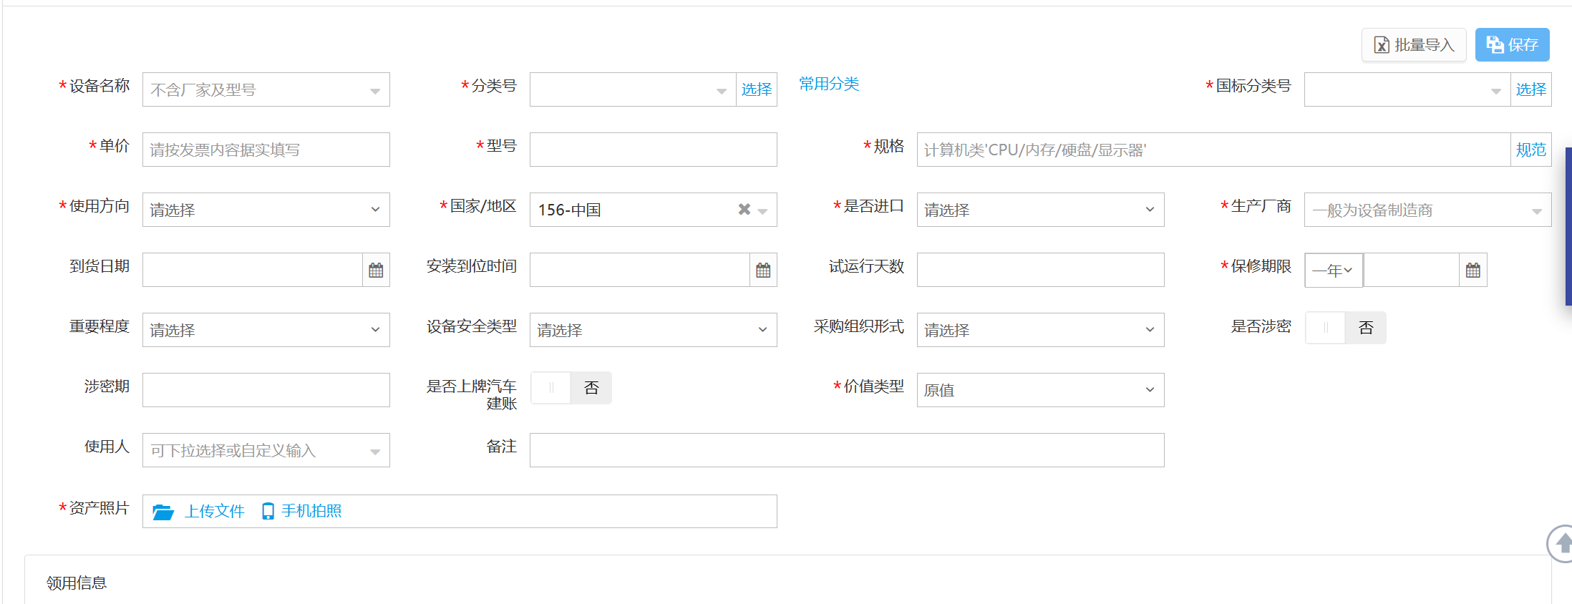Click the 手机拍照 phone icon
1572x604 pixels.
pos(268,511)
